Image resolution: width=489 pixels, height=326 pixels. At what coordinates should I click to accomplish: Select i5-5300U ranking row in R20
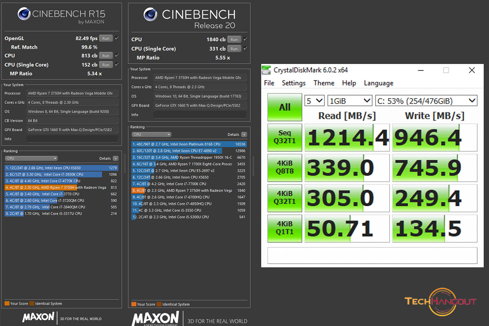coord(189,217)
